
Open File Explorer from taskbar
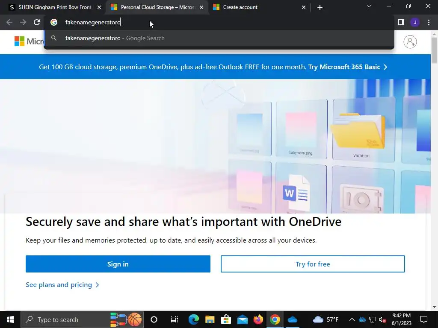pos(210,319)
